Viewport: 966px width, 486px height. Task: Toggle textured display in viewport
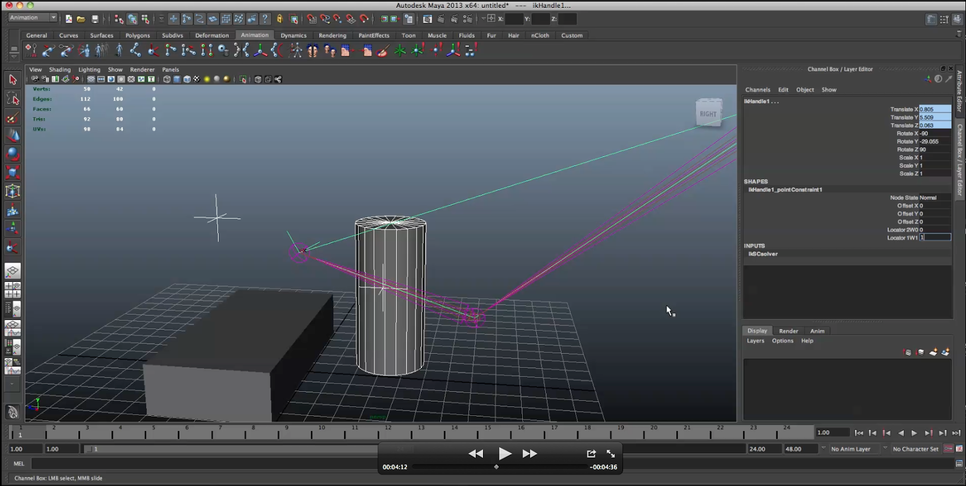click(197, 79)
